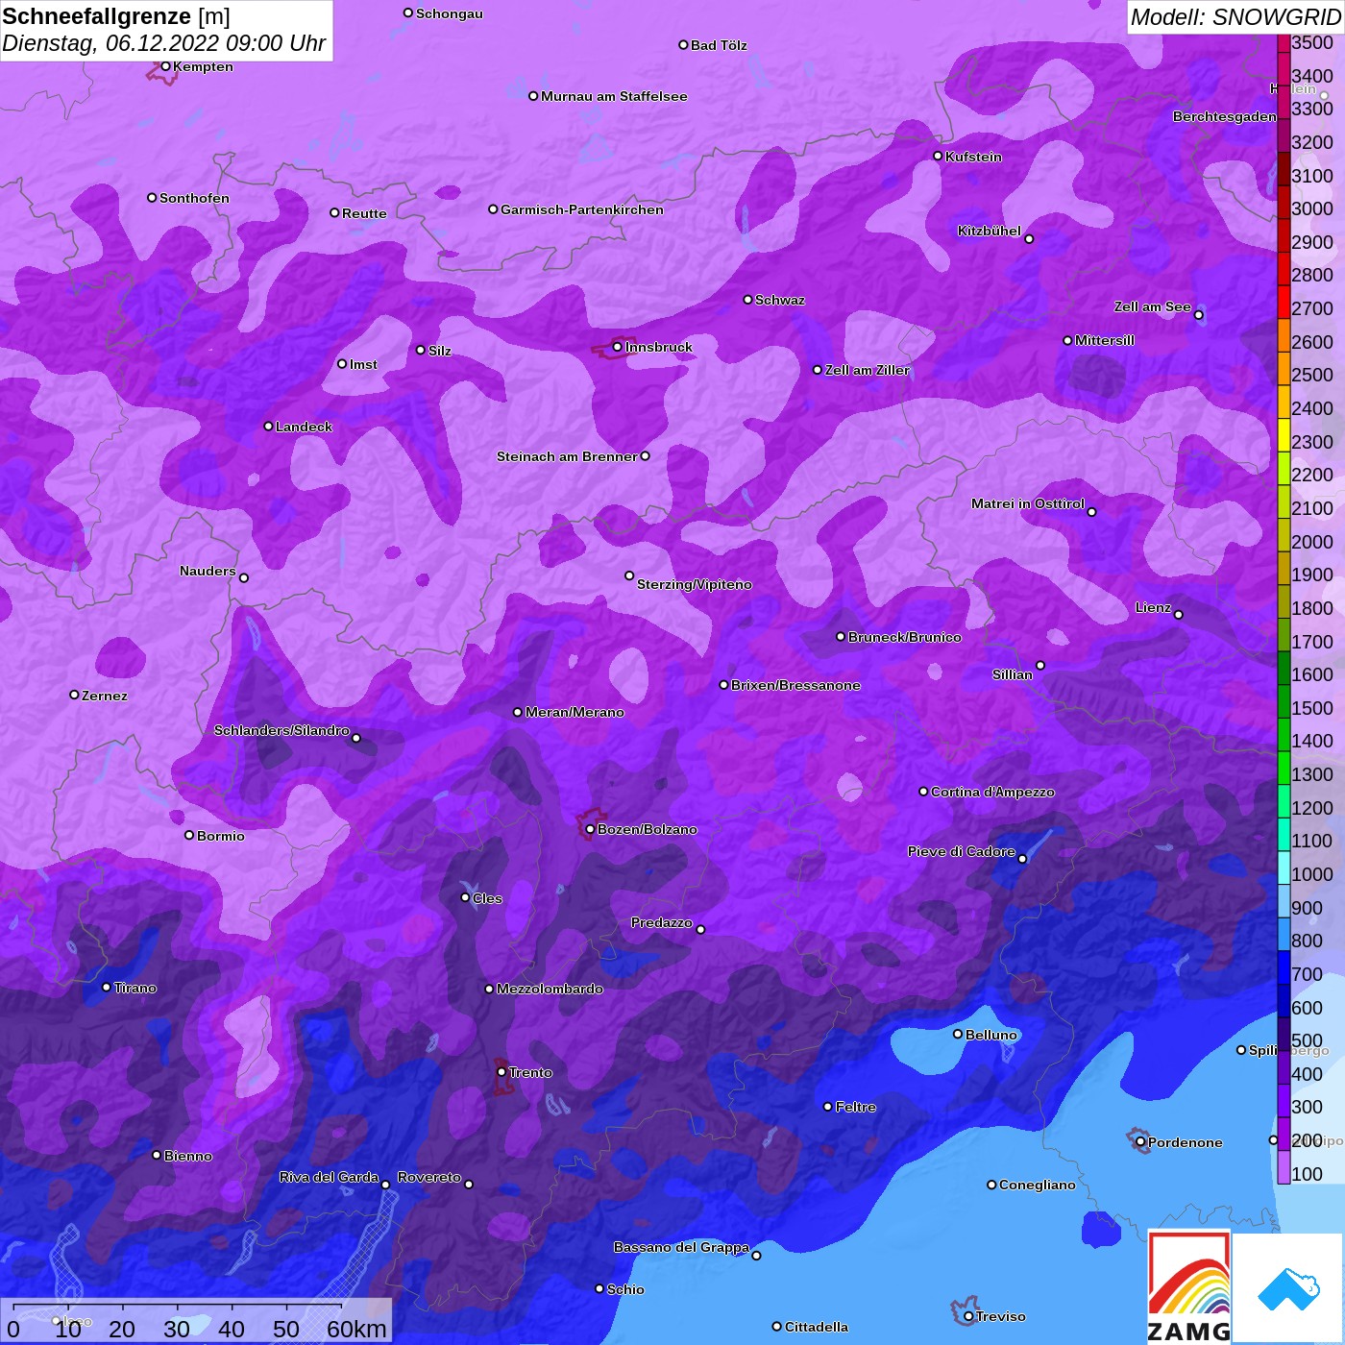Click the Cittadella map marker dot
The width and height of the screenshot is (1345, 1345).
(x=777, y=1326)
